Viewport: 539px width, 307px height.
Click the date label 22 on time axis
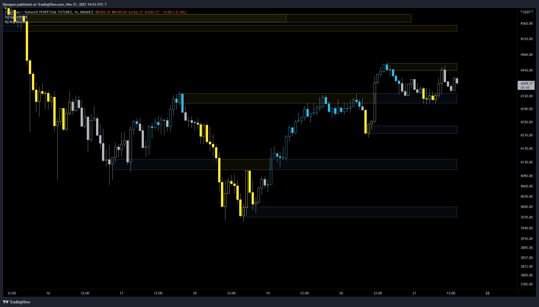click(487, 293)
